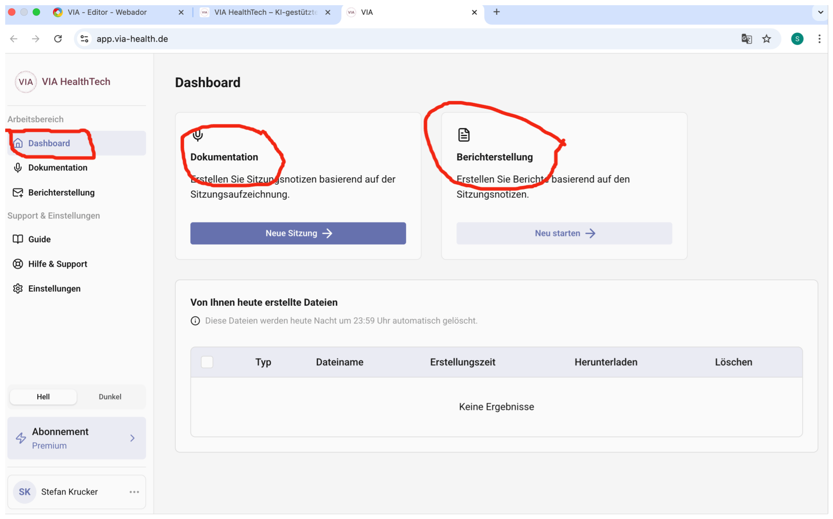
Task: Open the Guide book icon
Action: tap(18, 239)
